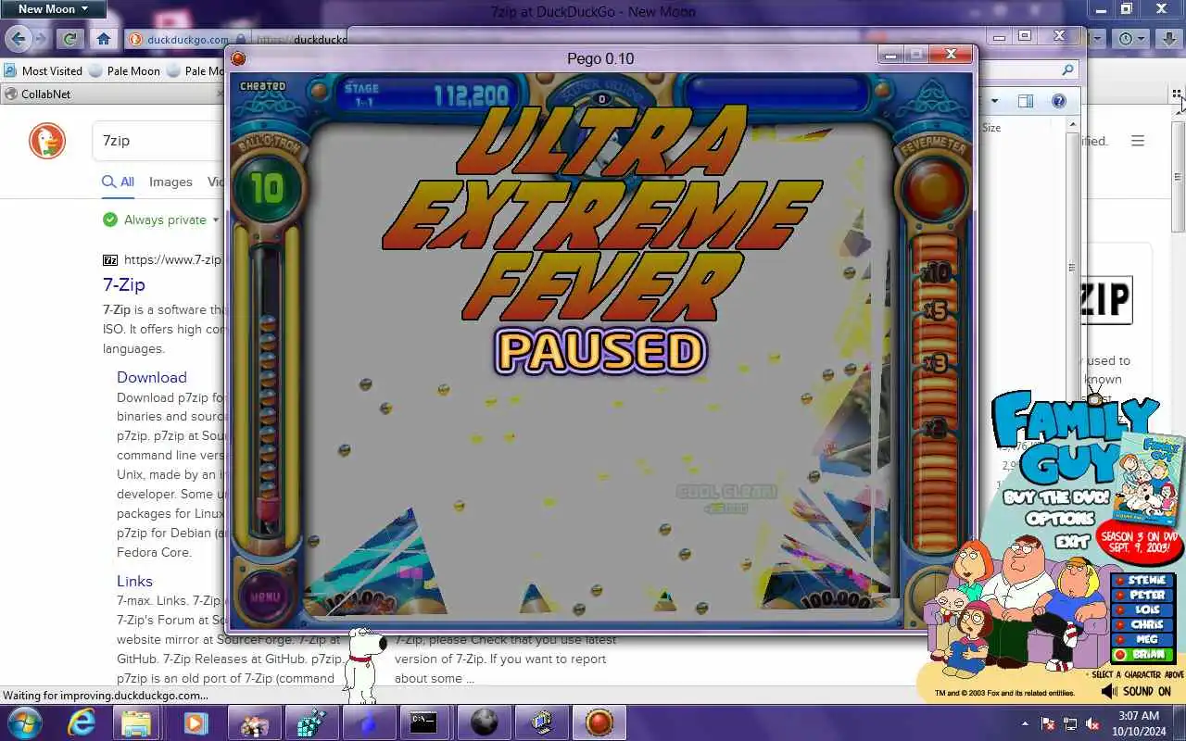Click the Ball-O-Tron ball count display
This screenshot has height=741, width=1186.
(266, 189)
